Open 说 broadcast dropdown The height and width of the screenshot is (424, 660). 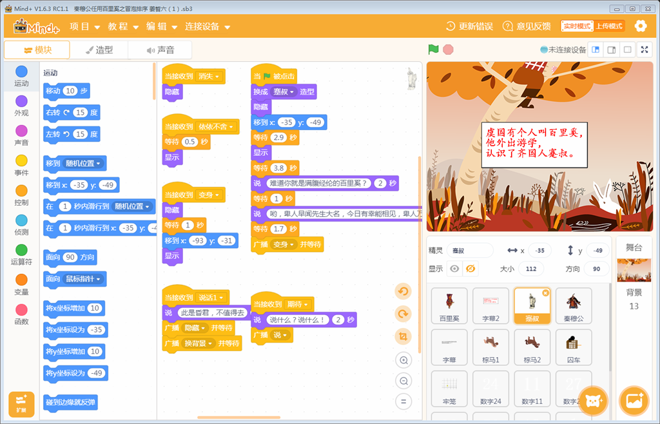[280, 335]
